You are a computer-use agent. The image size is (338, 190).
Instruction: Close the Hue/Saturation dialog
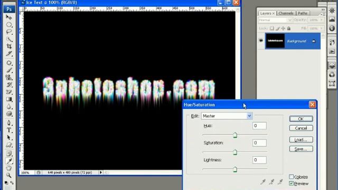pyautogui.click(x=312, y=104)
